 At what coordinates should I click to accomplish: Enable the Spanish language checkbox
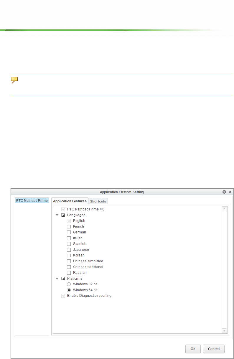[x=69, y=244]
